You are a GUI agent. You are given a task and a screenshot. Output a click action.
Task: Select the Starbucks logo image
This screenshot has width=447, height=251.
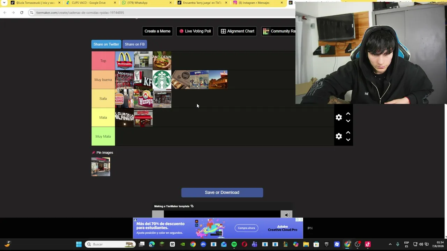coord(162,79)
